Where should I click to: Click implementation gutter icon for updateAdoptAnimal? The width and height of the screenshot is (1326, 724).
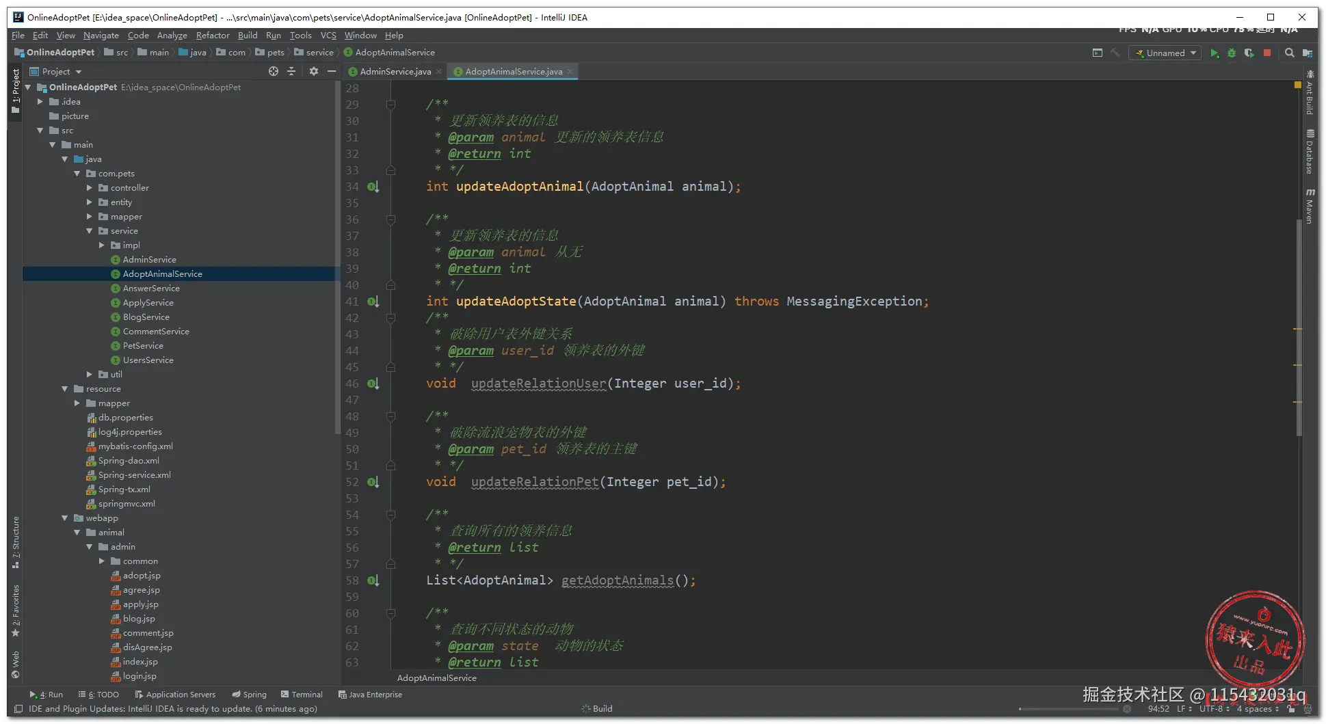click(x=373, y=187)
